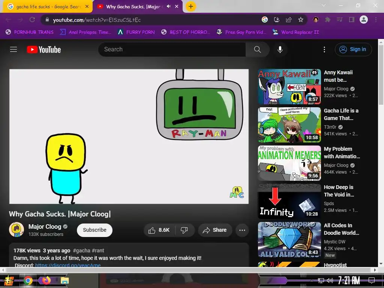This screenshot has width=384, height=288.
Task: Click the search magnifier button
Action: 257,49
